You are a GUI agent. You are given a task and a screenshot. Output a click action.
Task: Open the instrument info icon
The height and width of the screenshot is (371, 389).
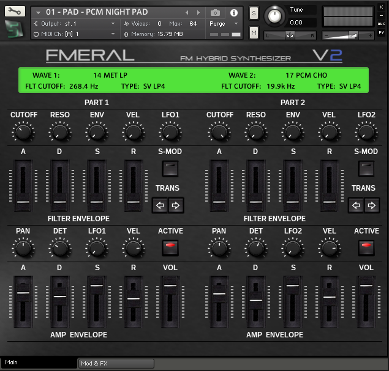[233, 13]
